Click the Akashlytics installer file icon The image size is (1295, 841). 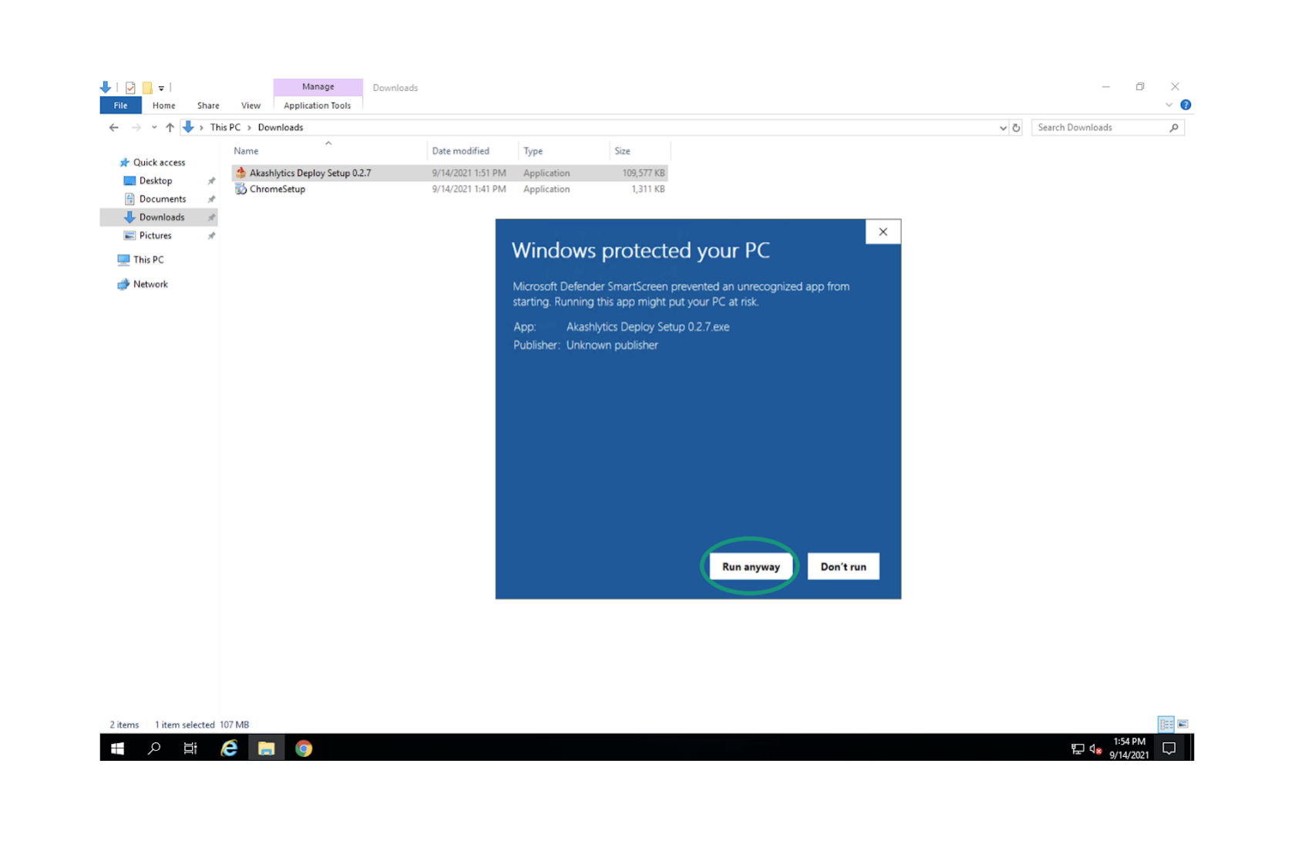click(x=240, y=173)
